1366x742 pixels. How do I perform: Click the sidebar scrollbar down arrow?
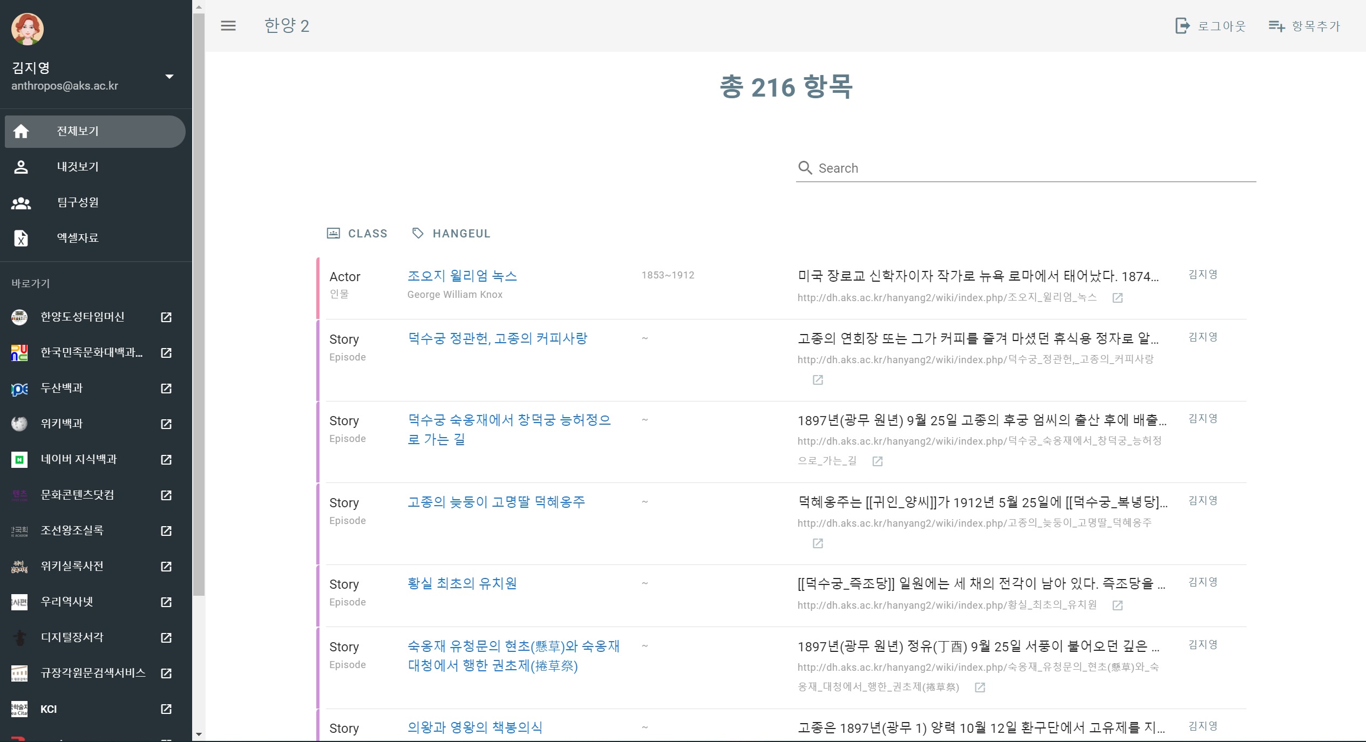[199, 734]
